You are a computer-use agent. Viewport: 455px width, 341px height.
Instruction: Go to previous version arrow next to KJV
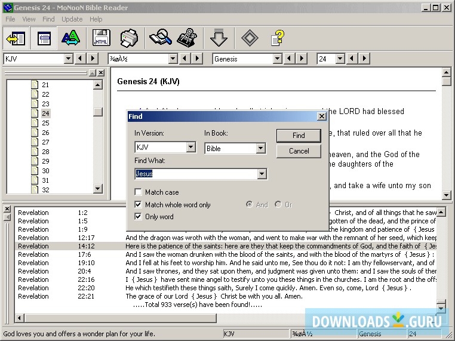[x=80, y=59]
